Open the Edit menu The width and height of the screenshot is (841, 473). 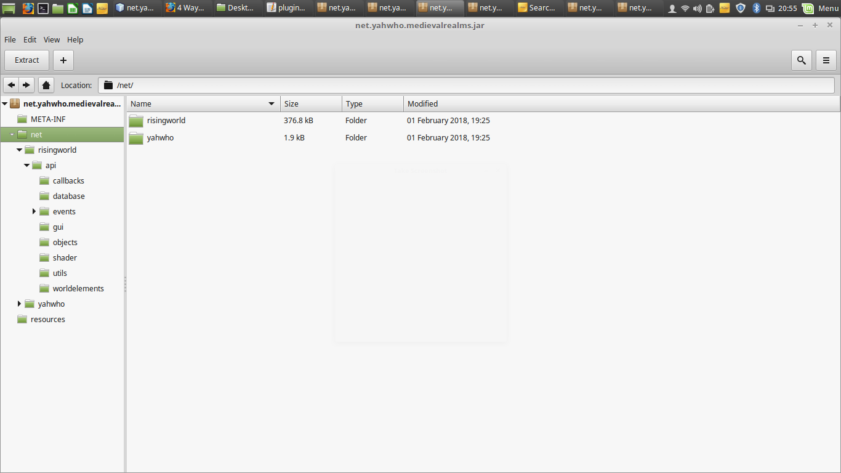tap(30, 39)
